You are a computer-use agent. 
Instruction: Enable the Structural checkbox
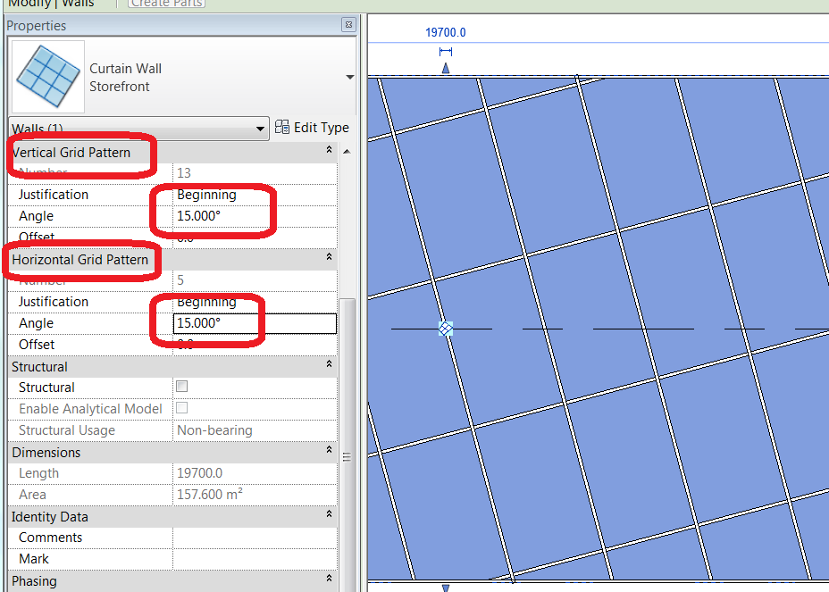[182, 387]
